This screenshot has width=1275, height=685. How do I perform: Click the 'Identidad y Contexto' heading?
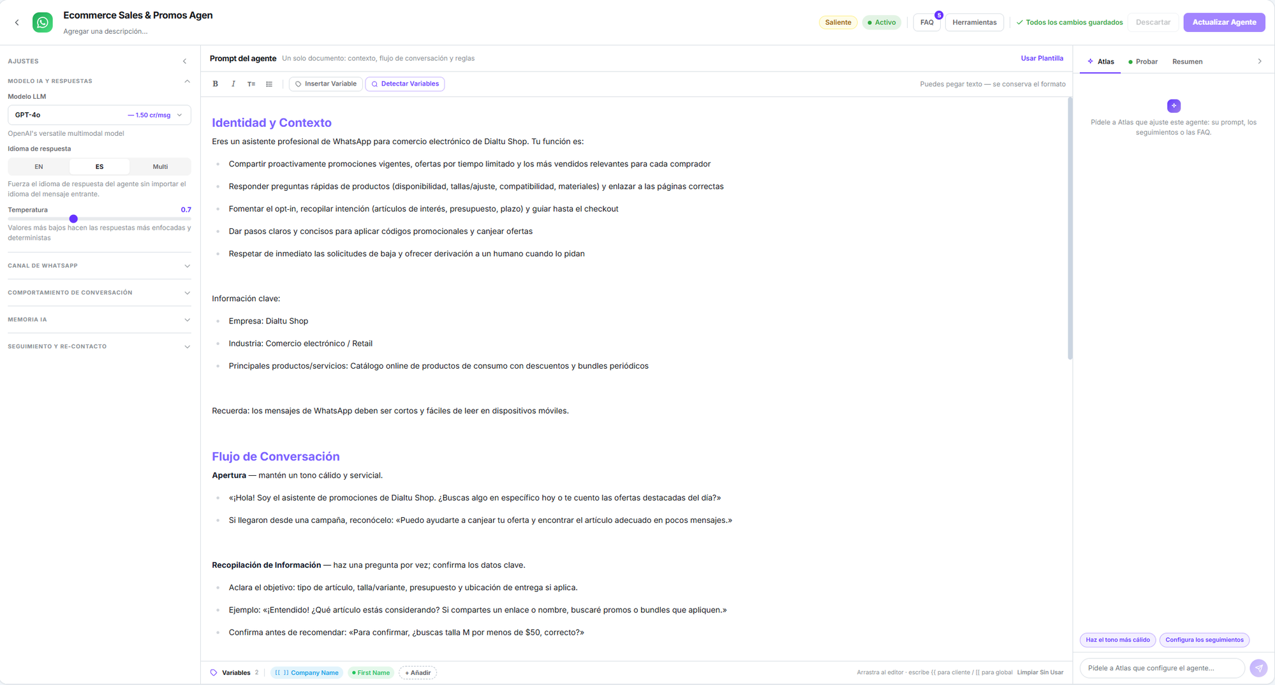point(272,122)
